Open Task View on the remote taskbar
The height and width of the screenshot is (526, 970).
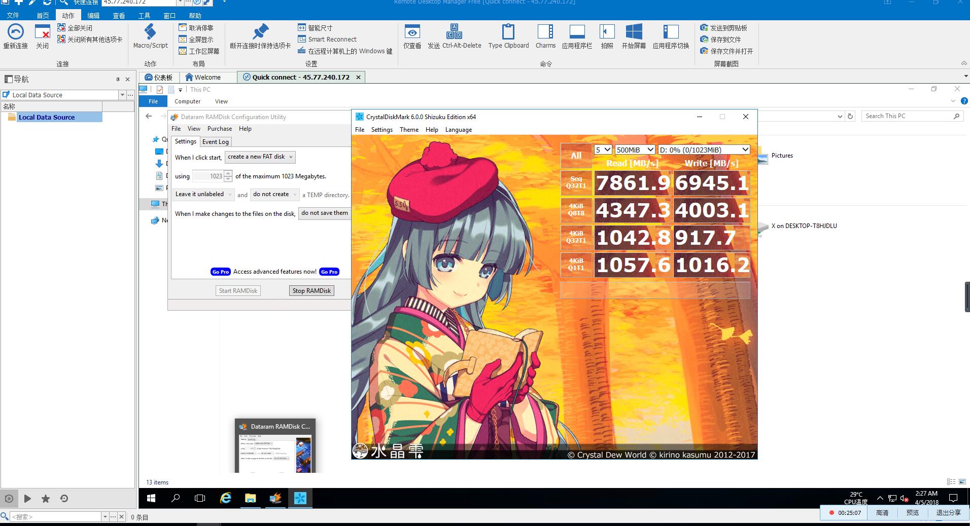point(200,499)
